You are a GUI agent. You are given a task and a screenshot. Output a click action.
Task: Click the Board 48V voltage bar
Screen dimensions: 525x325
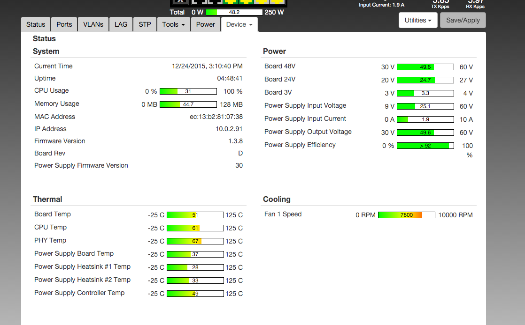[425, 67]
